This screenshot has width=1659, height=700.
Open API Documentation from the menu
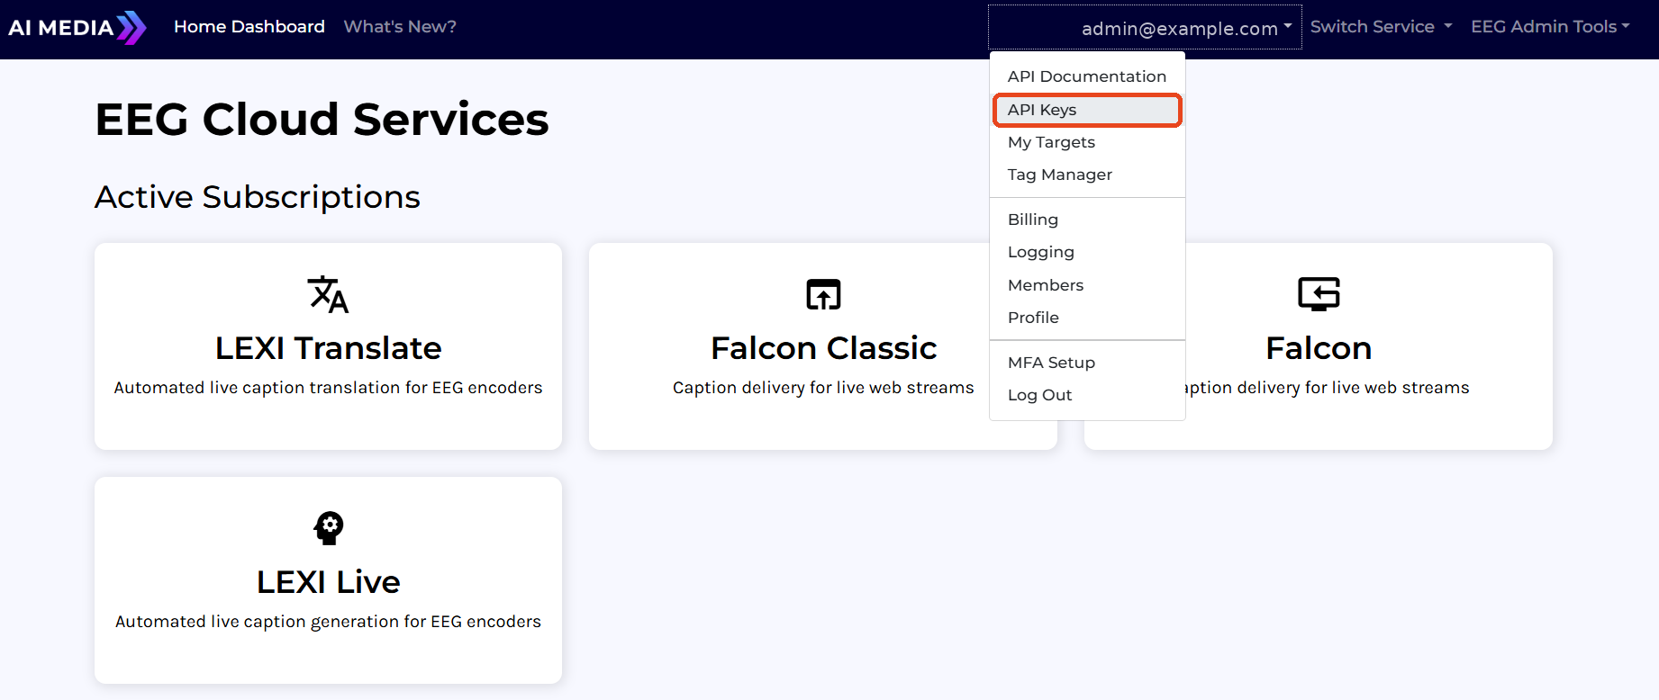(1087, 76)
